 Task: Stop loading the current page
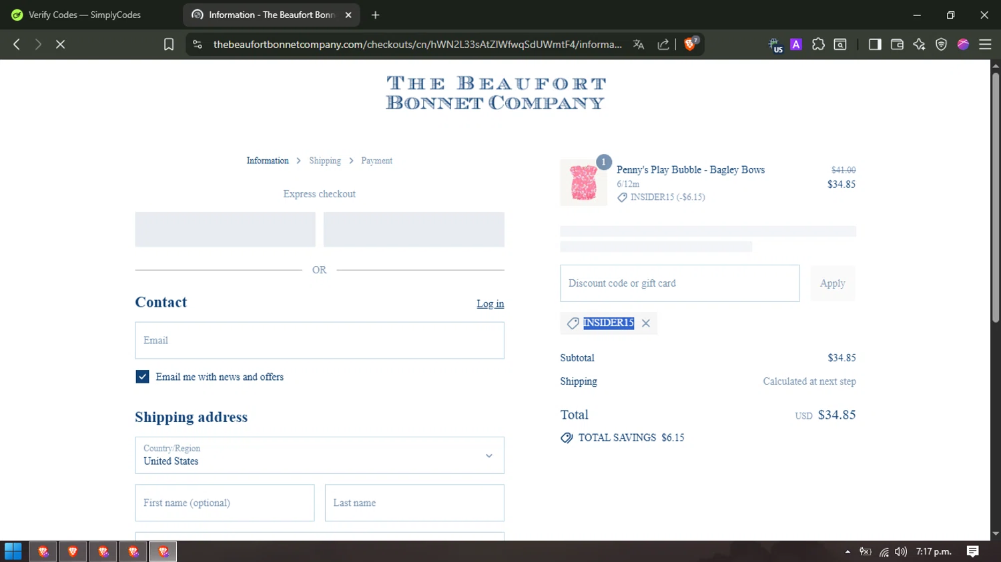60,44
